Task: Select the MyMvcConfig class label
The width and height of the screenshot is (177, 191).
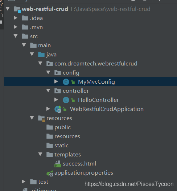Action: pos(96,82)
